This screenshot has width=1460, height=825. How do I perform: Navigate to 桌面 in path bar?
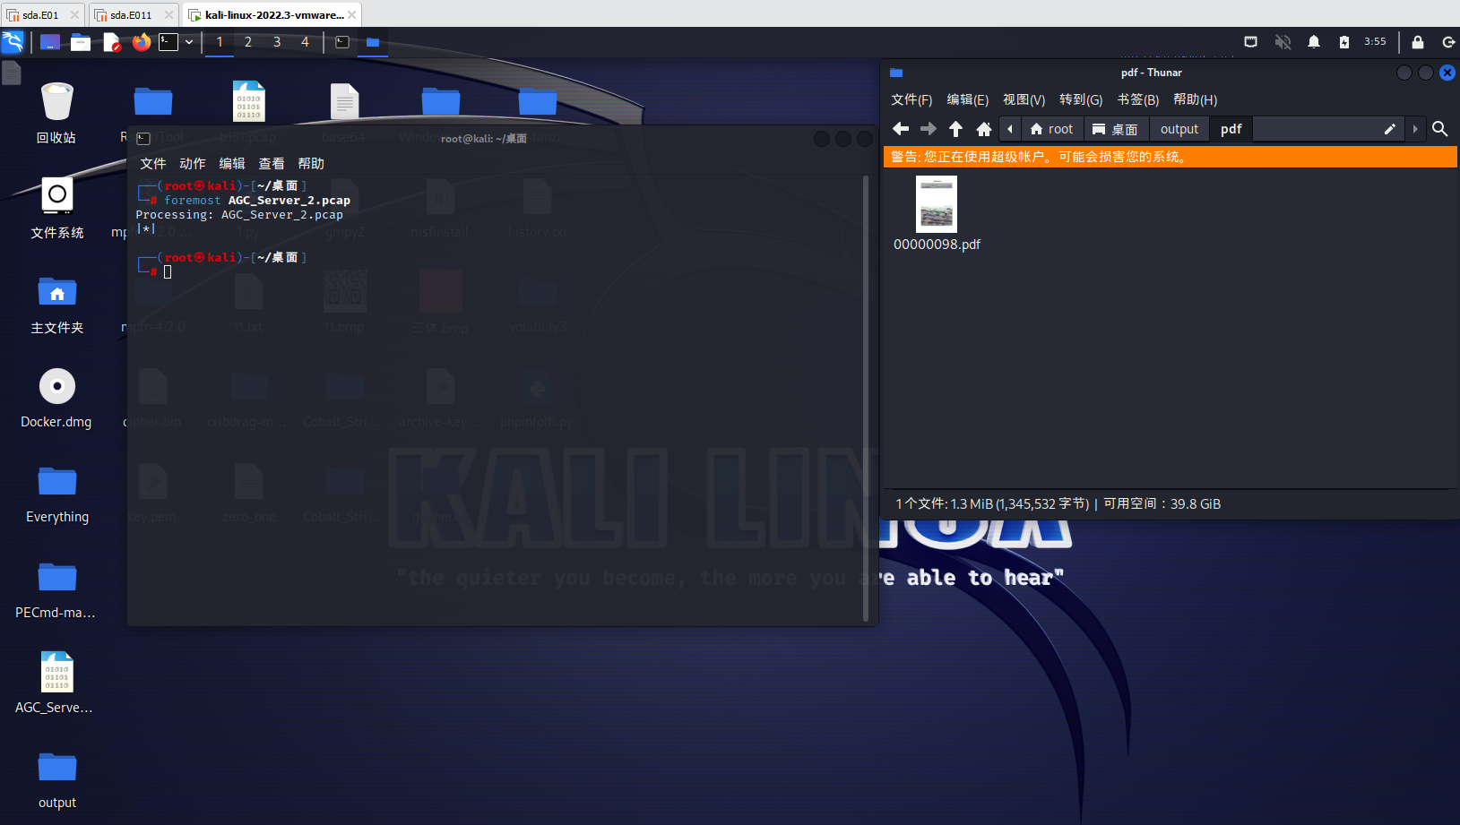(x=1116, y=129)
